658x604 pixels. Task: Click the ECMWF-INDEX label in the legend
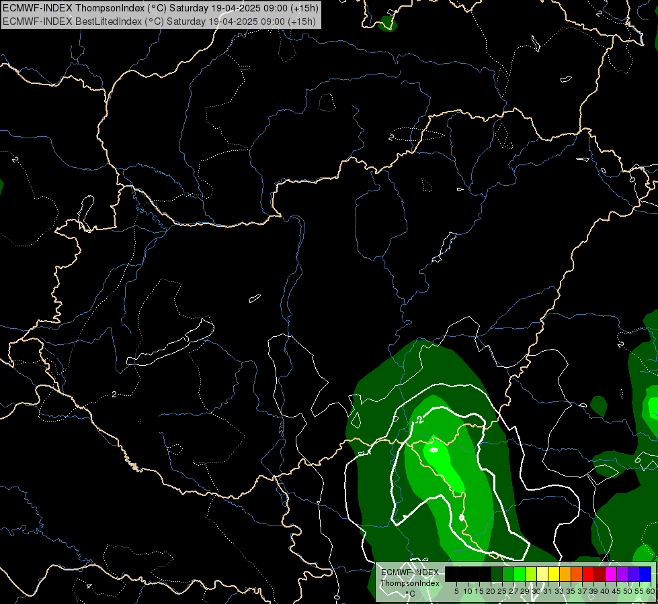[410, 572]
